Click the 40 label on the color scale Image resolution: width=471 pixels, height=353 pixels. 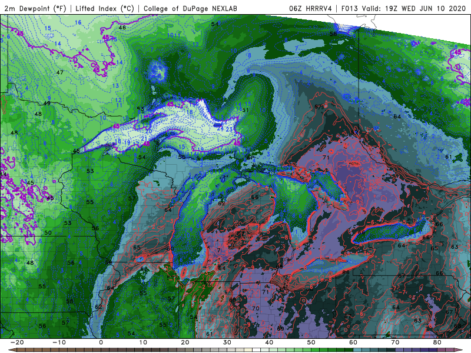point(269,342)
